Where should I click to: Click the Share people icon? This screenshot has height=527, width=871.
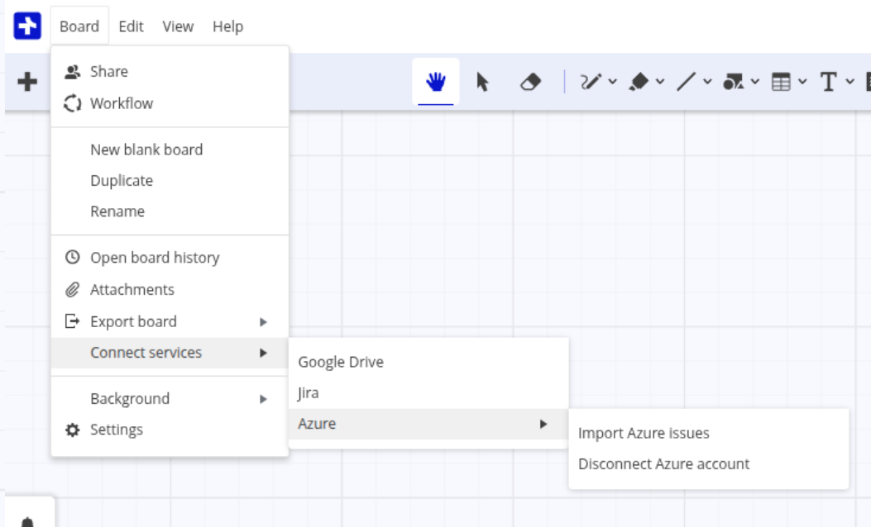(x=72, y=72)
